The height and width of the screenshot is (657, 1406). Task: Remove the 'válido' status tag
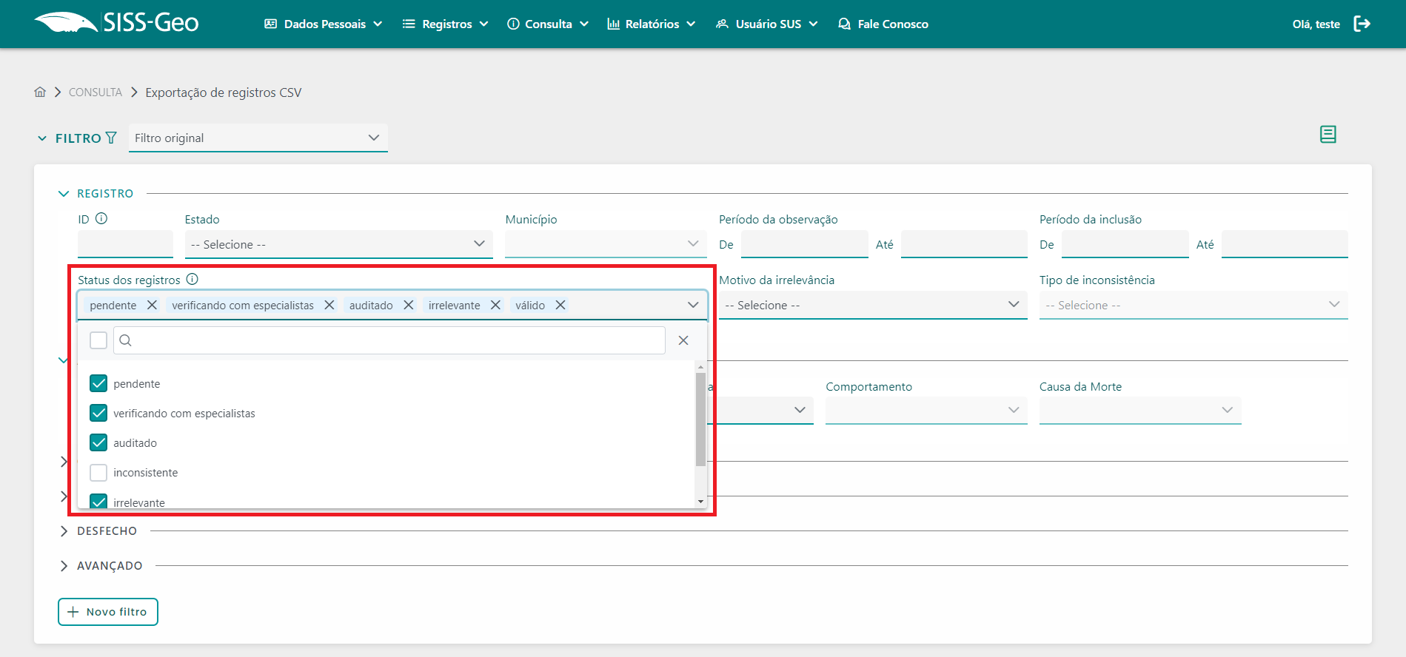tap(560, 305)
